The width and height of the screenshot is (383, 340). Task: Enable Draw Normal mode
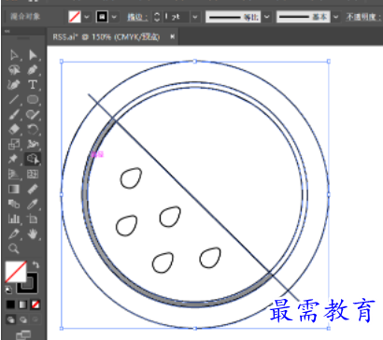[10, 319]
